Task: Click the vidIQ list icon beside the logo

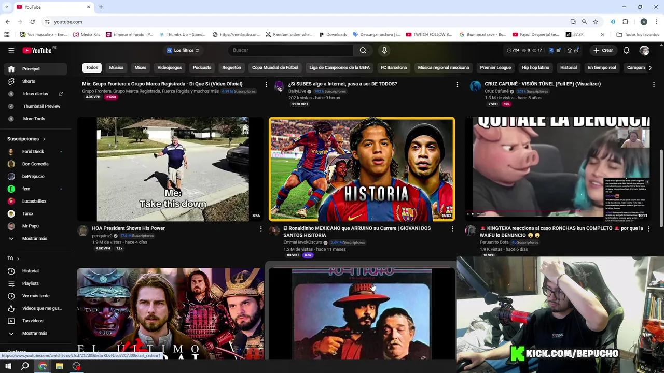Action: [559, 50]
